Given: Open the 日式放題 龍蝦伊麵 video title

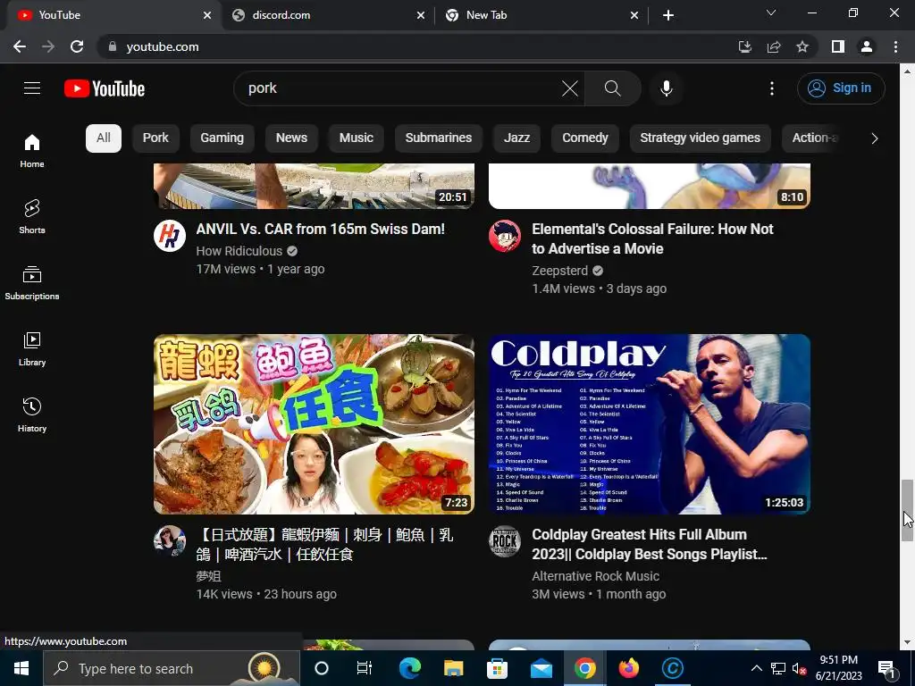Looking at the screenshot, I should (x=324, y=544).
